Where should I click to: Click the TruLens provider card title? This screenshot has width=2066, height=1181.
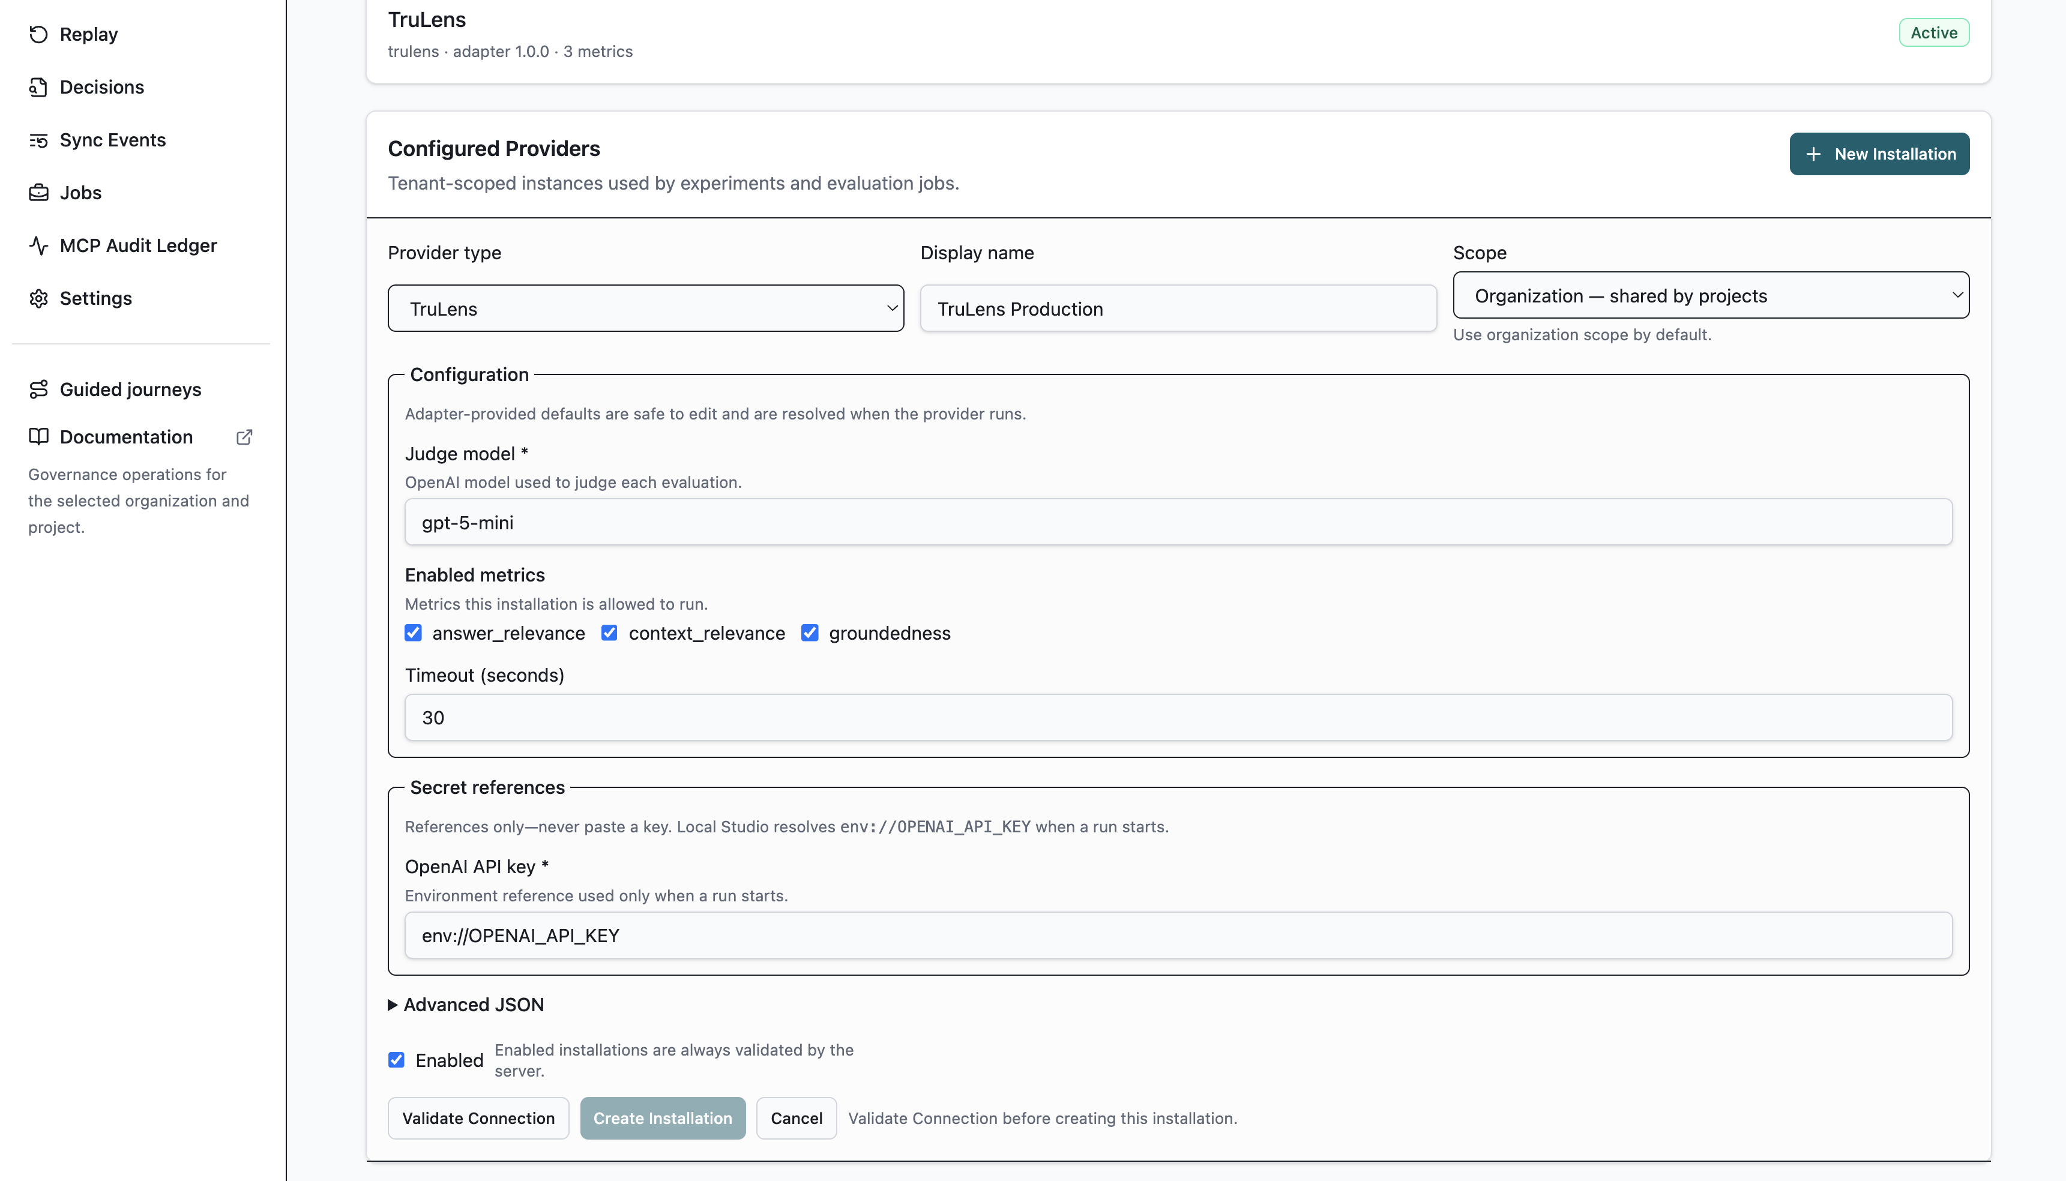tap(427, 19)
